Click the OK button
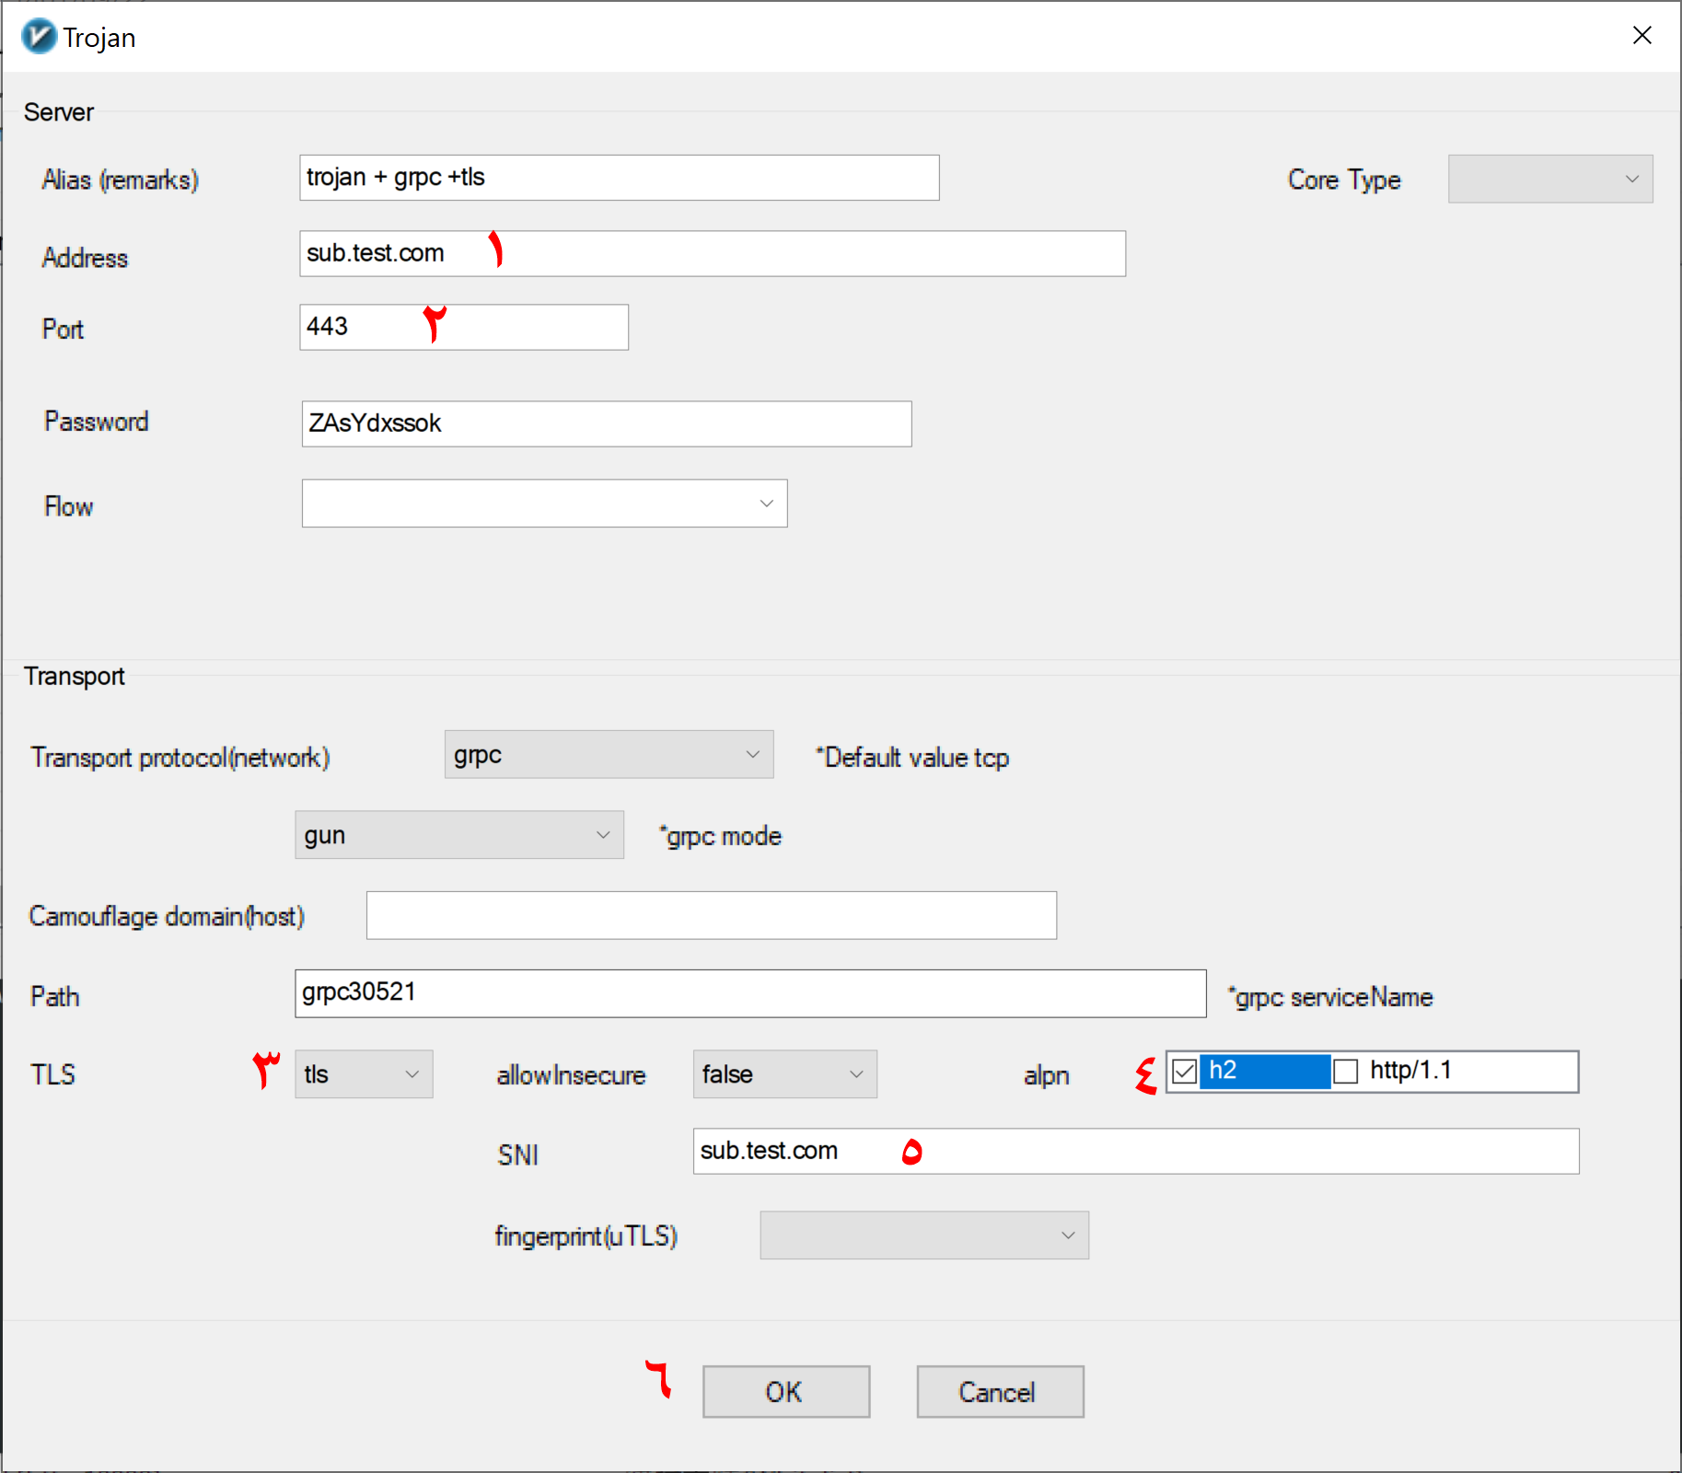1682x1473 pixels. (785, 1391)
